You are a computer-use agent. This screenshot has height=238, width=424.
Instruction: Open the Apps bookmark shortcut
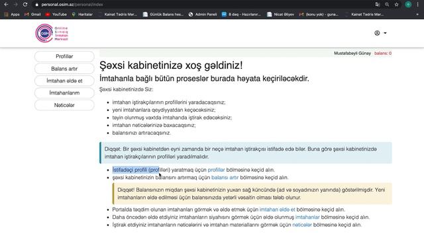pos(12,15)
